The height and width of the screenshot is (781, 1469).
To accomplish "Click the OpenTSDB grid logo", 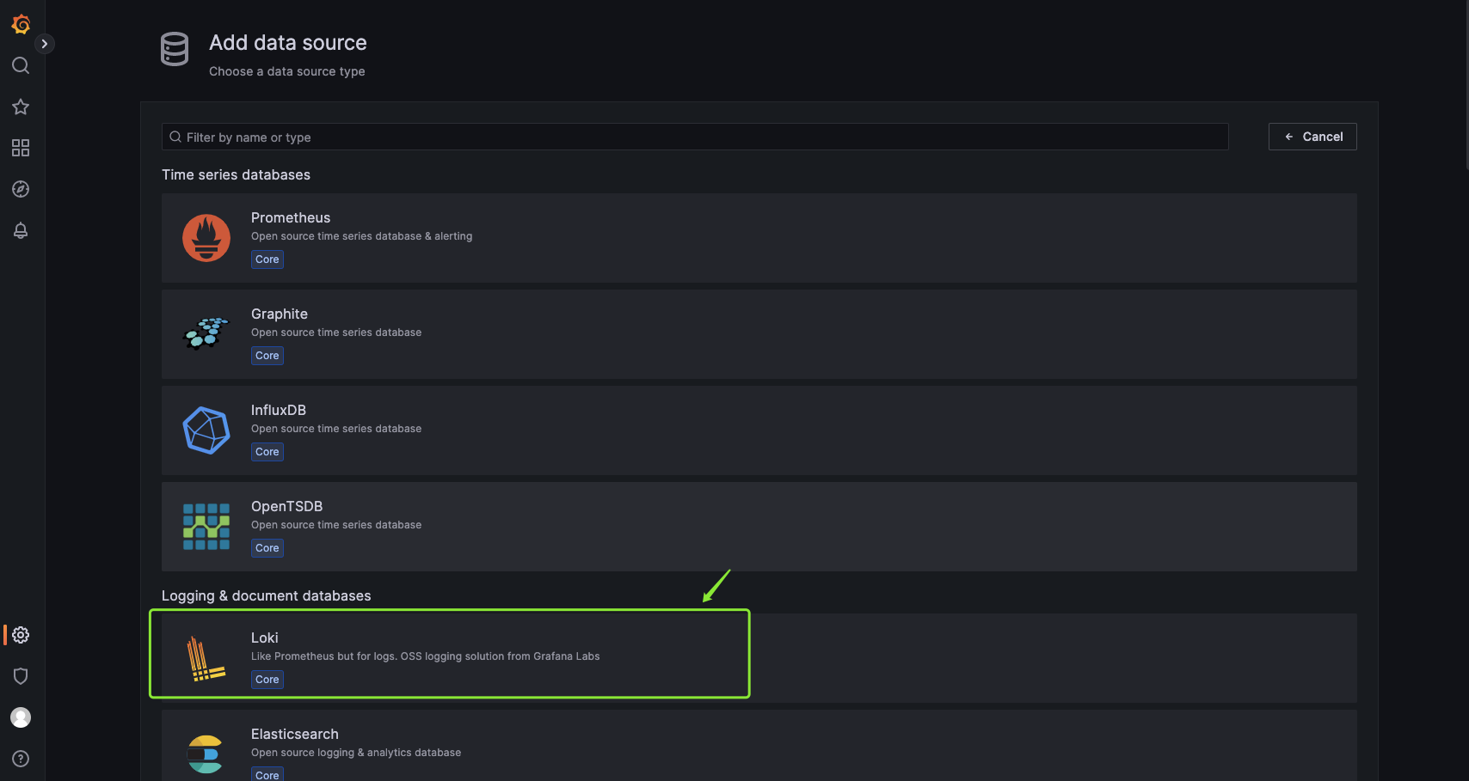I will click(206, 527).
